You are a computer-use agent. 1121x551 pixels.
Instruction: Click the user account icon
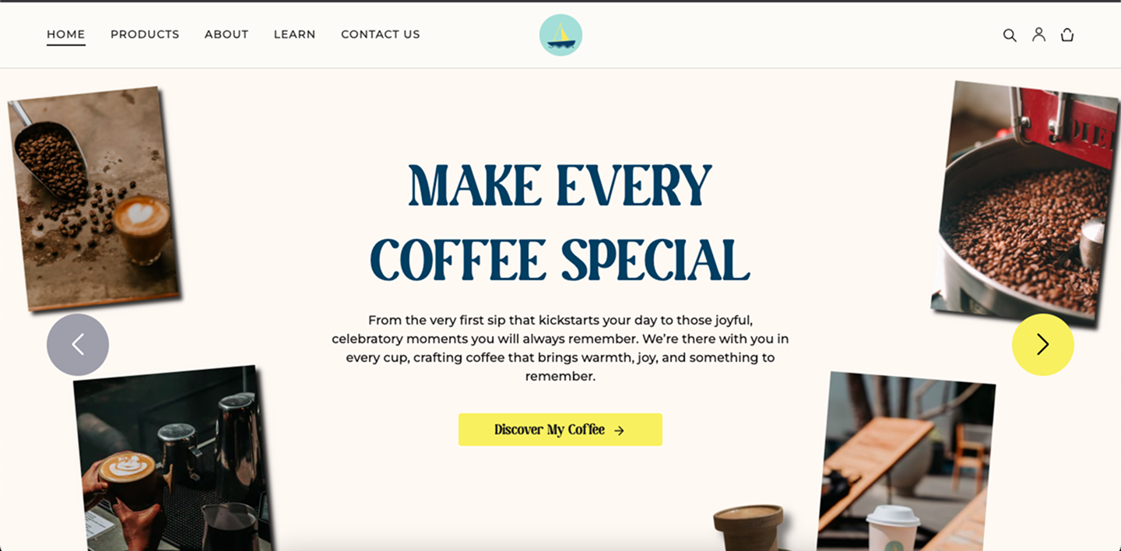1038,34
